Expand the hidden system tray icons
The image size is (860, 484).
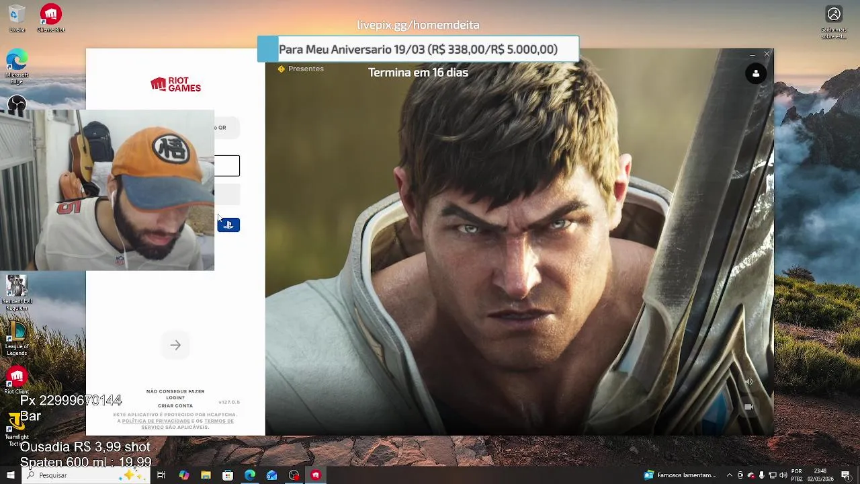[730, 475]
